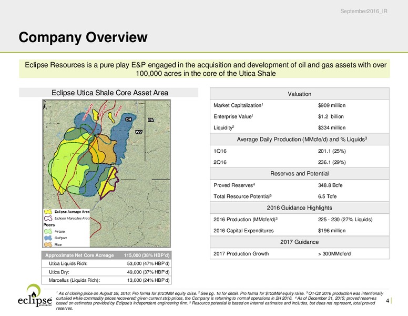
Task: Click the 2017 Guidance section header
Action: coord(300,242)
